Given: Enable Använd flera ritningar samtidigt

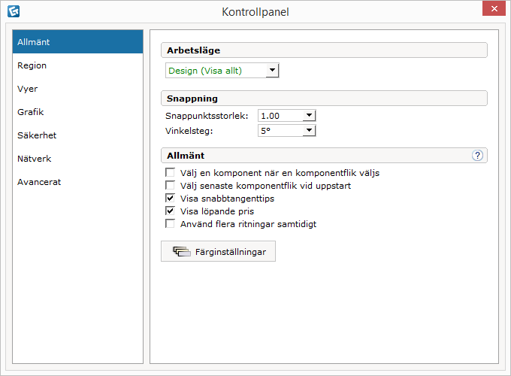Looking at the screenshot, I should click(170, 223).
